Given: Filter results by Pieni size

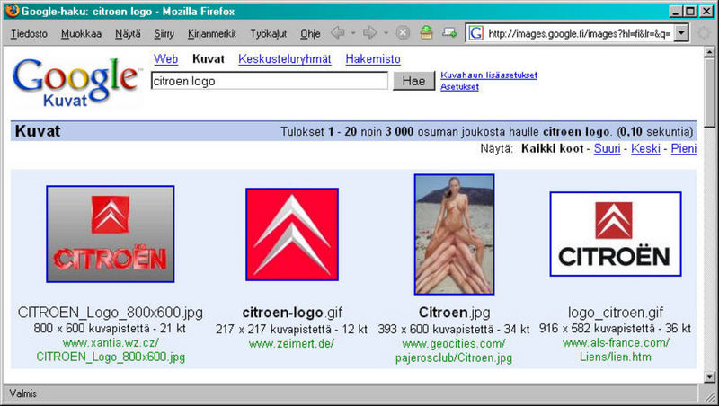Looking at the screenshot, I should coord(684,148).
